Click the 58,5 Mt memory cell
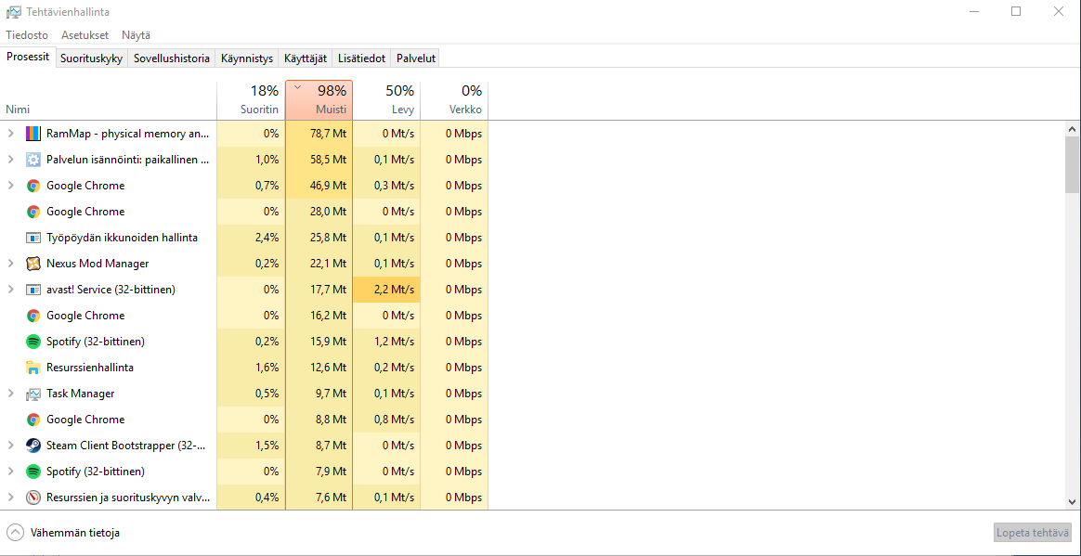 click(319, 160)
